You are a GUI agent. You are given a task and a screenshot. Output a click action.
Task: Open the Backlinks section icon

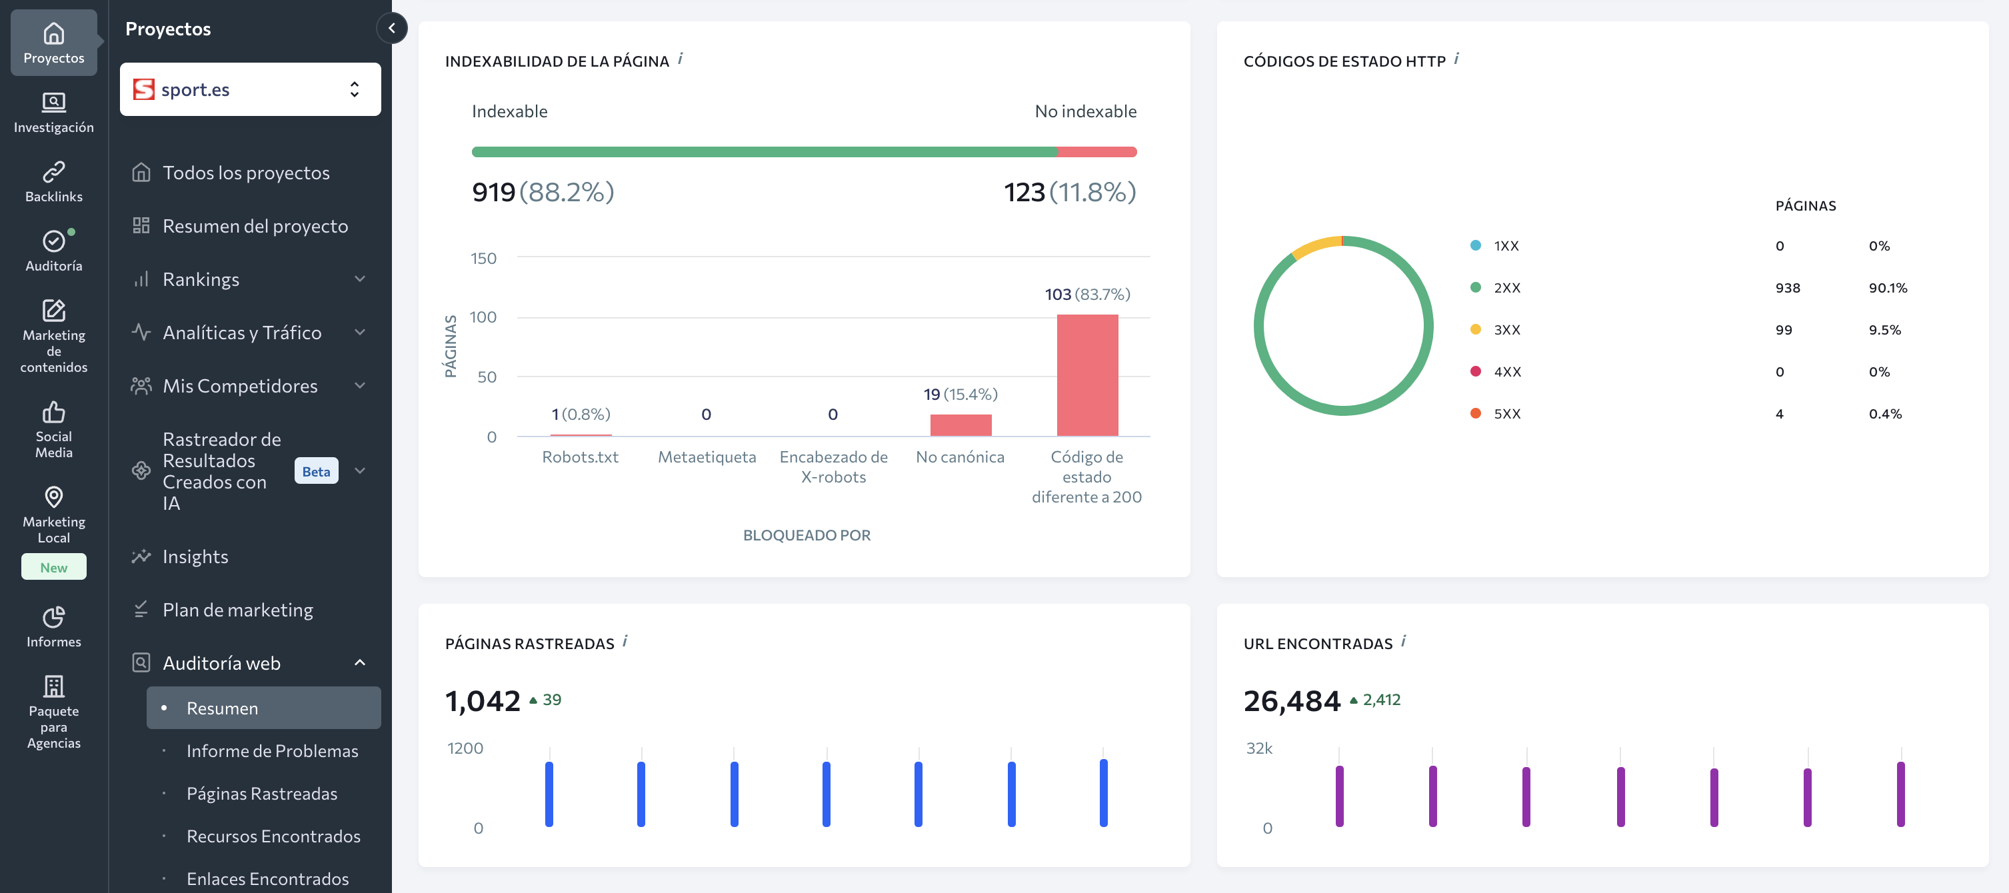(53, 171)
